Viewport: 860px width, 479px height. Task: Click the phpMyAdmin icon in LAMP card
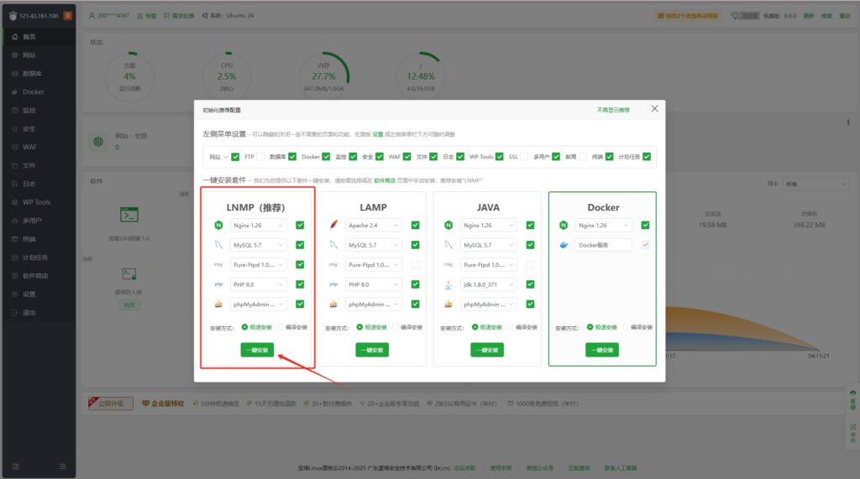coord(333,305)
